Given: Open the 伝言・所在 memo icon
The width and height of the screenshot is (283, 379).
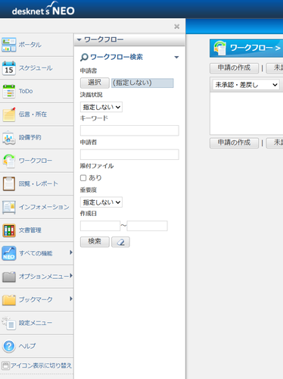Looking at the screenshot, I should pos(9,114).
